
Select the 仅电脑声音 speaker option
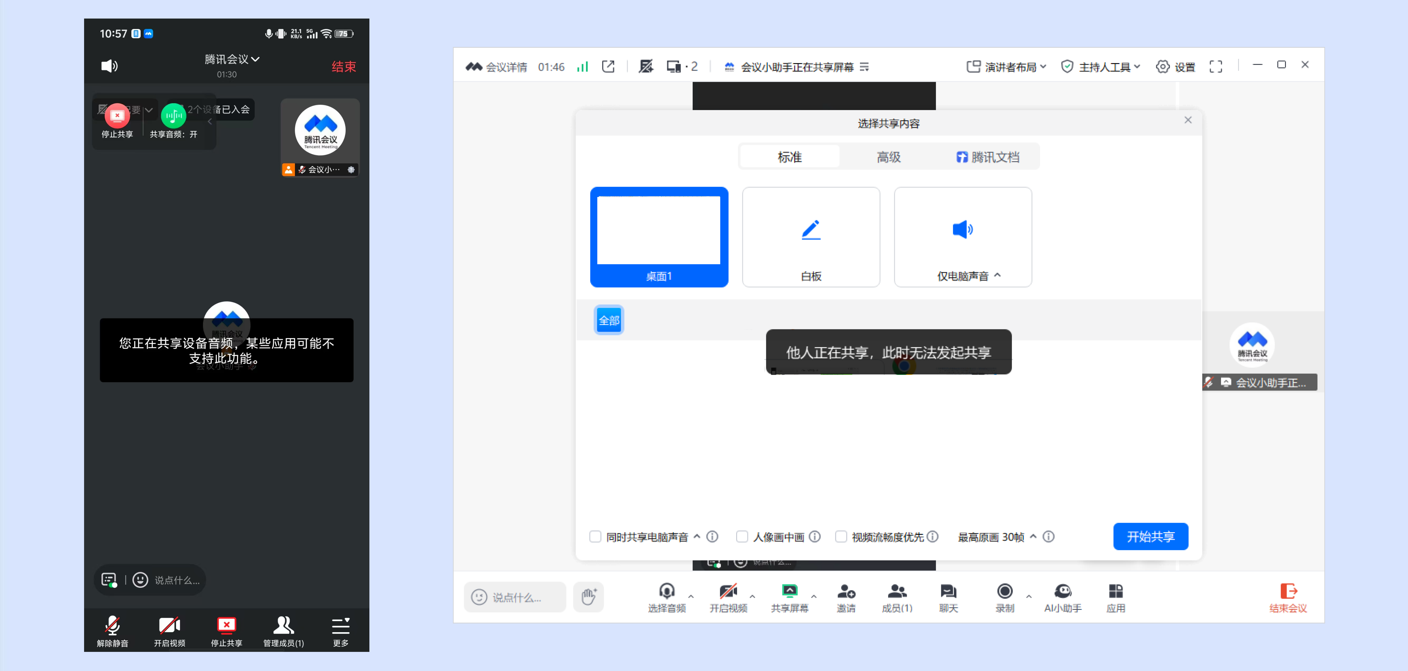963,237
